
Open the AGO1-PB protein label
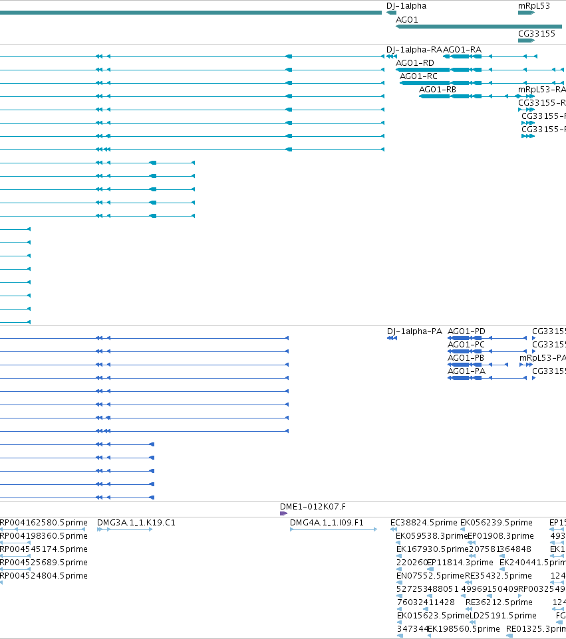coord(466,358)
